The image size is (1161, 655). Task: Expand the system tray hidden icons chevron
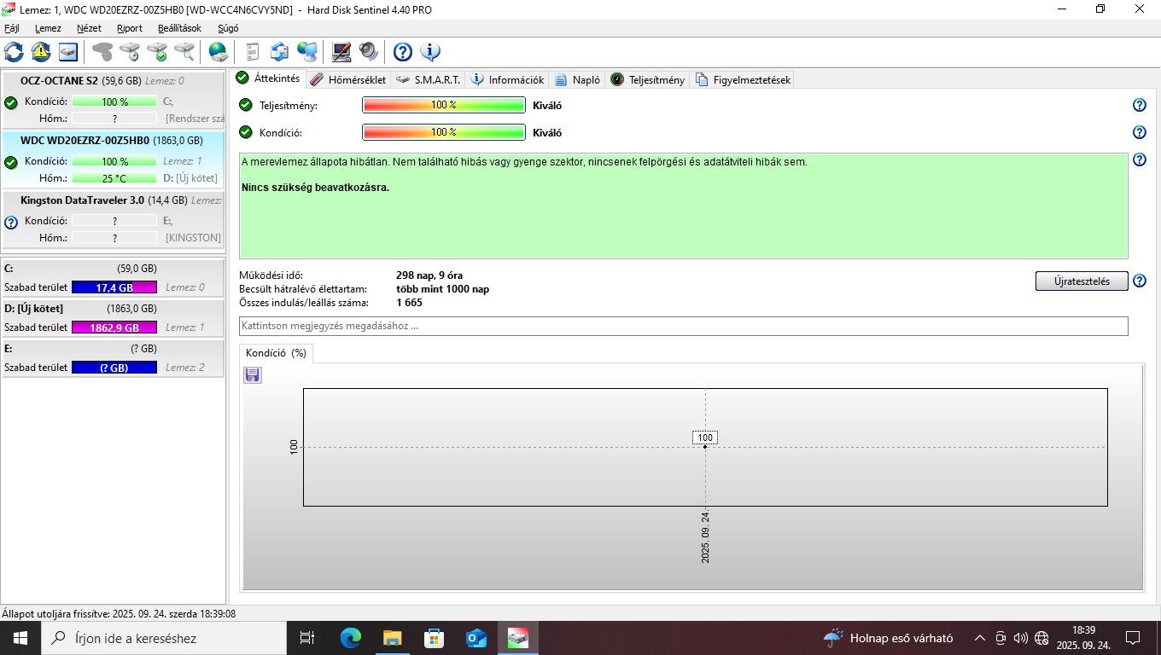tap(980, 638)
